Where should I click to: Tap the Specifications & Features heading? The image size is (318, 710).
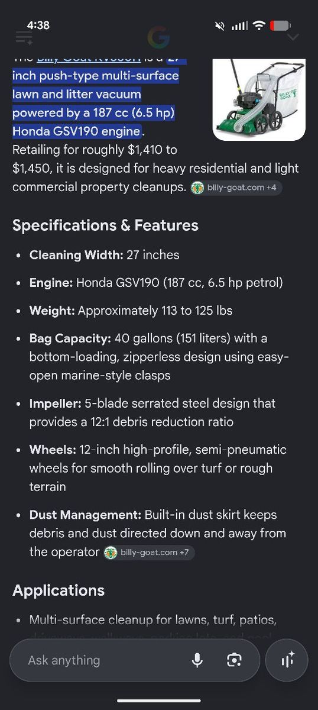[x=105, y=225]
